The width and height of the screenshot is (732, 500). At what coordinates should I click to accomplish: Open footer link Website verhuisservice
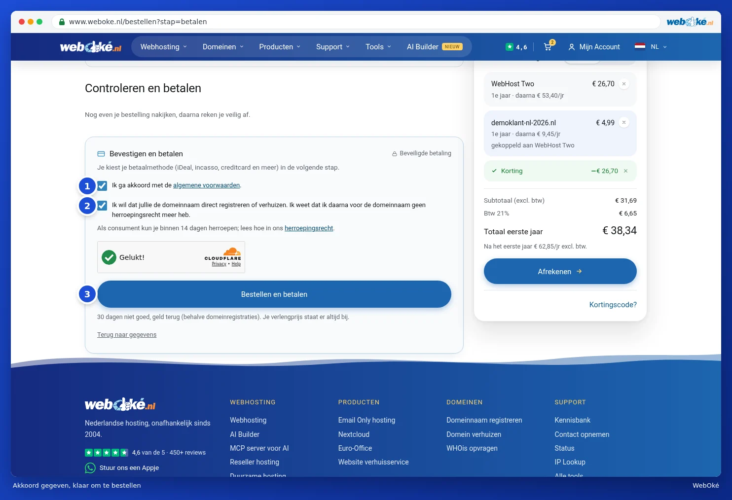click(x=373, y=462)
